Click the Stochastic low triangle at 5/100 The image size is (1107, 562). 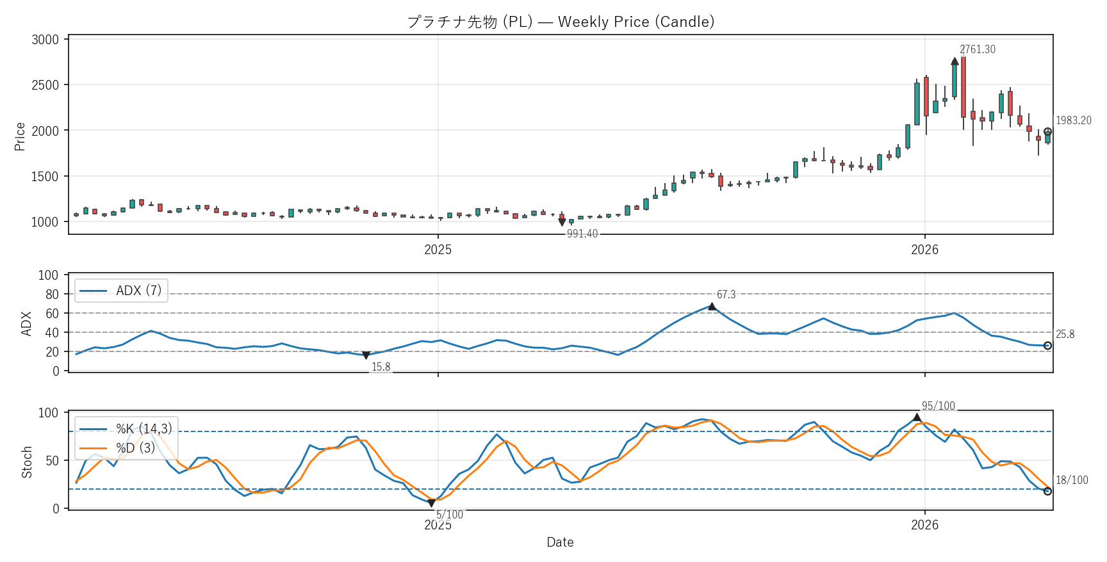coord(431,503)
